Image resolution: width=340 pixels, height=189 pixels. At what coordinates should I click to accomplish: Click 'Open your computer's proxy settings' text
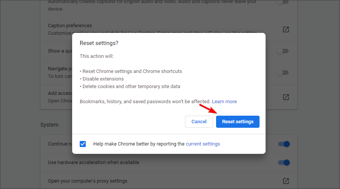pos(88,181)
